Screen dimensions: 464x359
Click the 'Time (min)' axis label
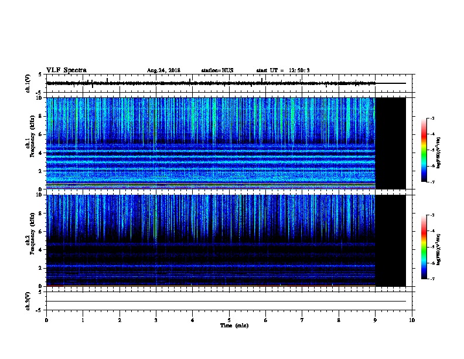click(234, 326)
